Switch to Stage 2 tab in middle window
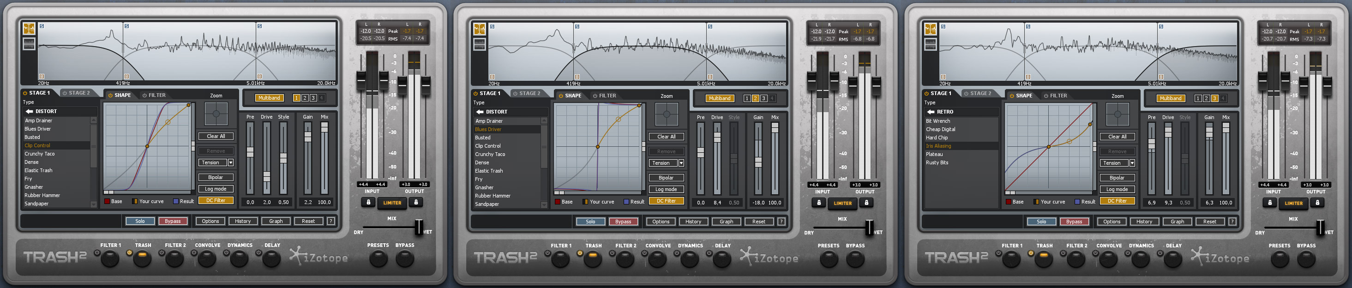Screen dimensions: 1352x288 pyautogui.click(x=526, y=93)
